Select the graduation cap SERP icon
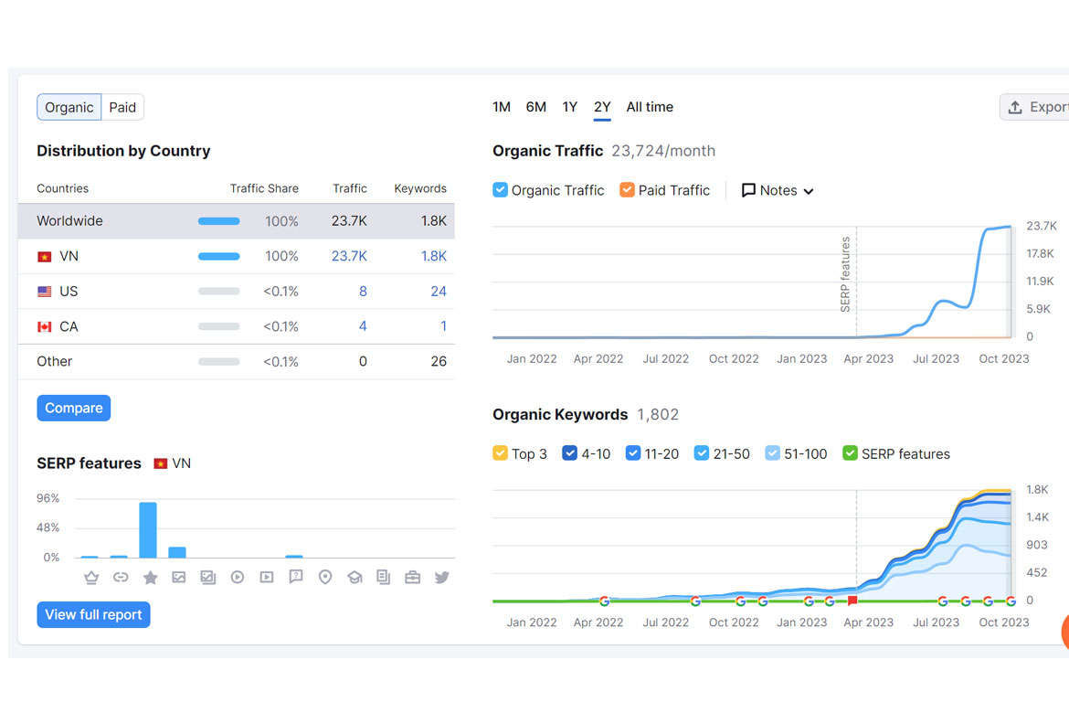This screenshot has height=713, width=1069. (x=355, y=578)
